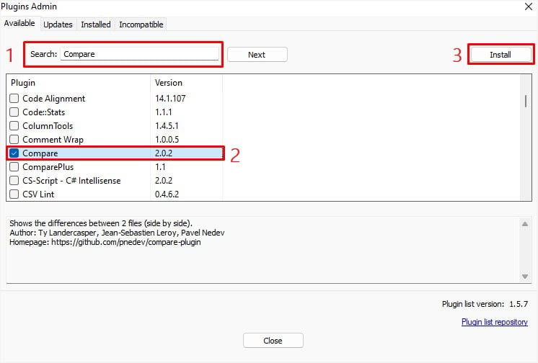Click into the Search input field
This screenshot has height=363, width=538.
tap(139, 54)
